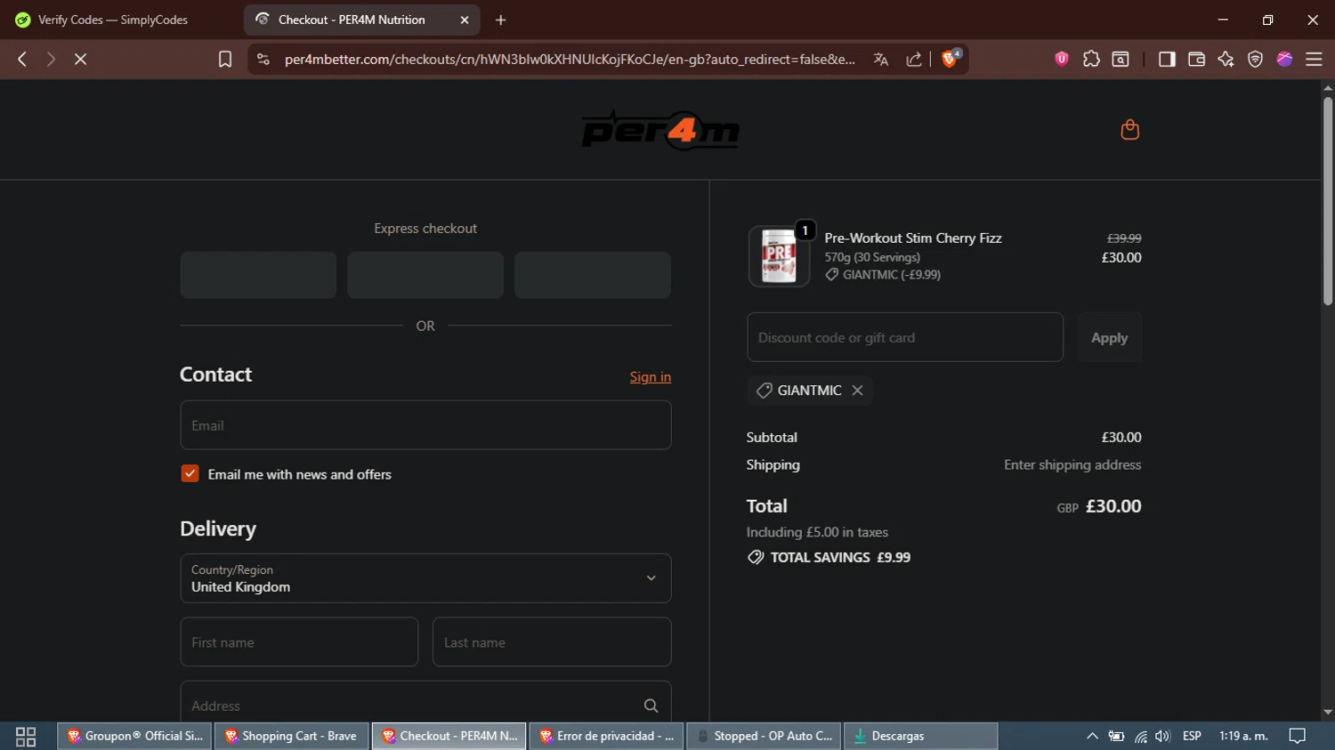Stop the page from loading
This screenshot has height=750, width=1335.
click(x=80, y=59)
